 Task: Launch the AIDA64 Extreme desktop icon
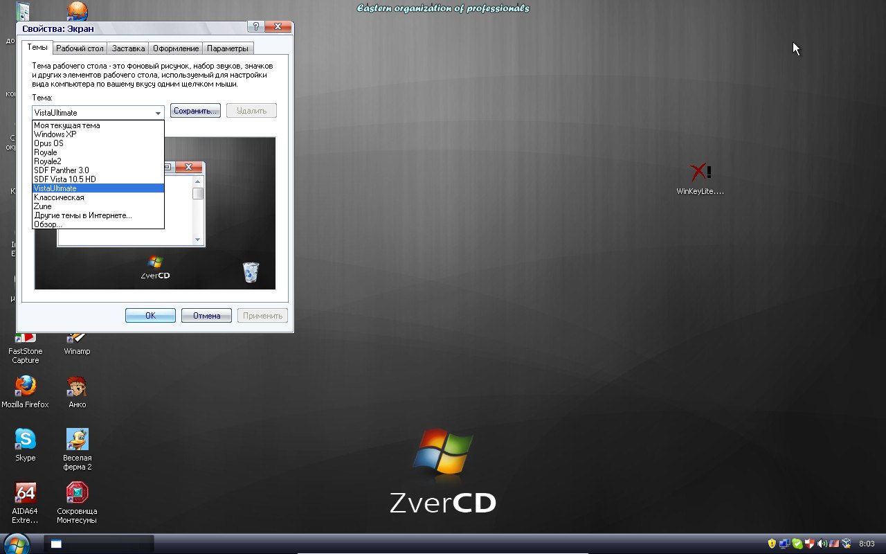pyautogui.click(x=26, y=494)
